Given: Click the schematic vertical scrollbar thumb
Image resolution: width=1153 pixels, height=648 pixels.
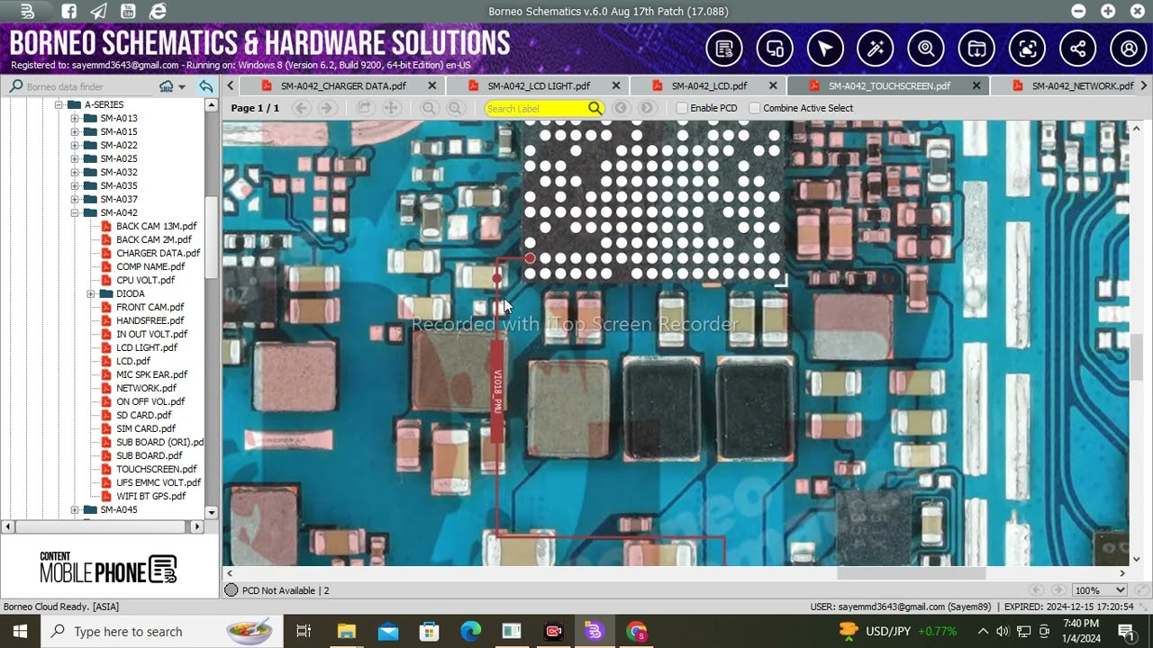Looking at the screenshot, I should coord(1137,355).
